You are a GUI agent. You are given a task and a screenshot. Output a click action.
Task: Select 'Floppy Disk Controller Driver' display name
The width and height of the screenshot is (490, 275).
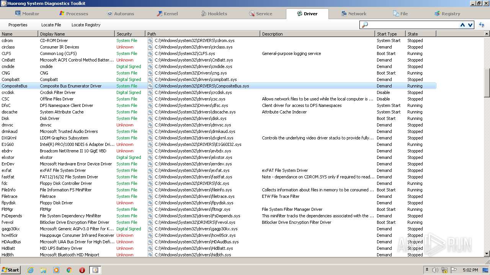[65, 183]
